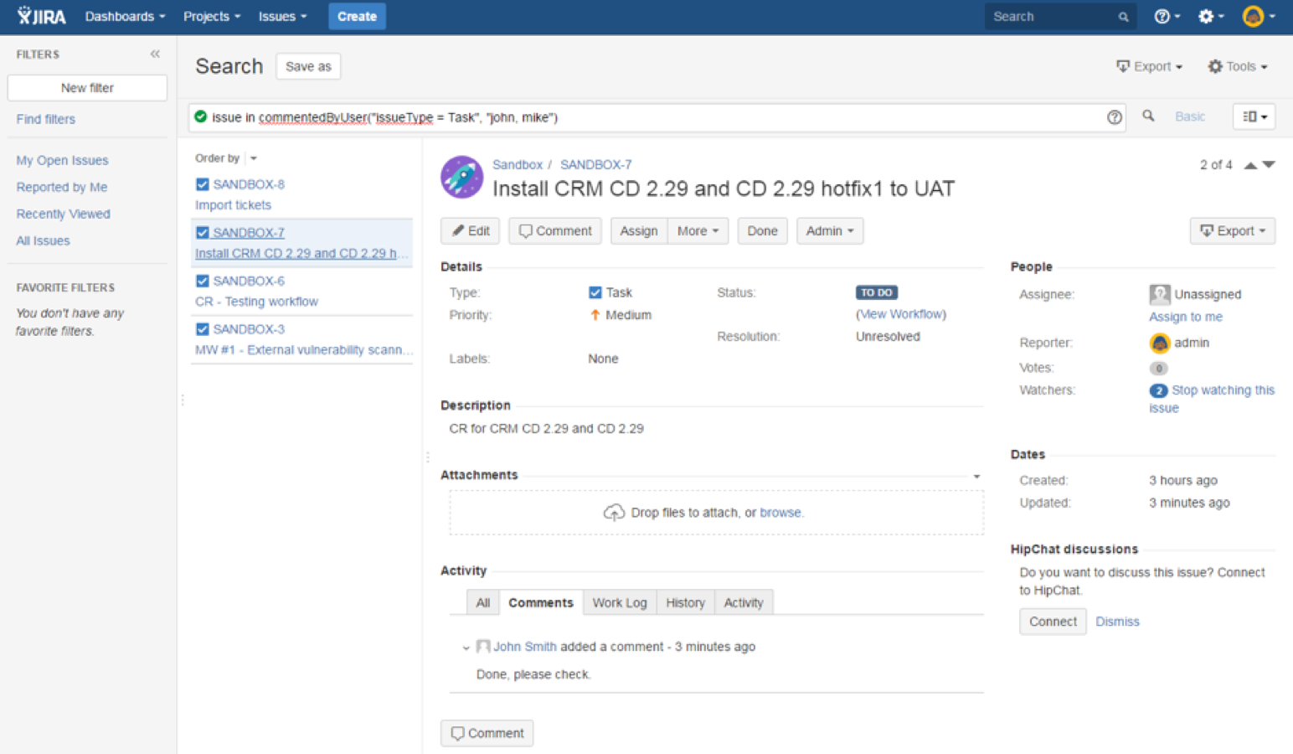Open the issue-level Export dropdown
This screenshot has width=1293, height=754.
click(x=1232, y=230)
